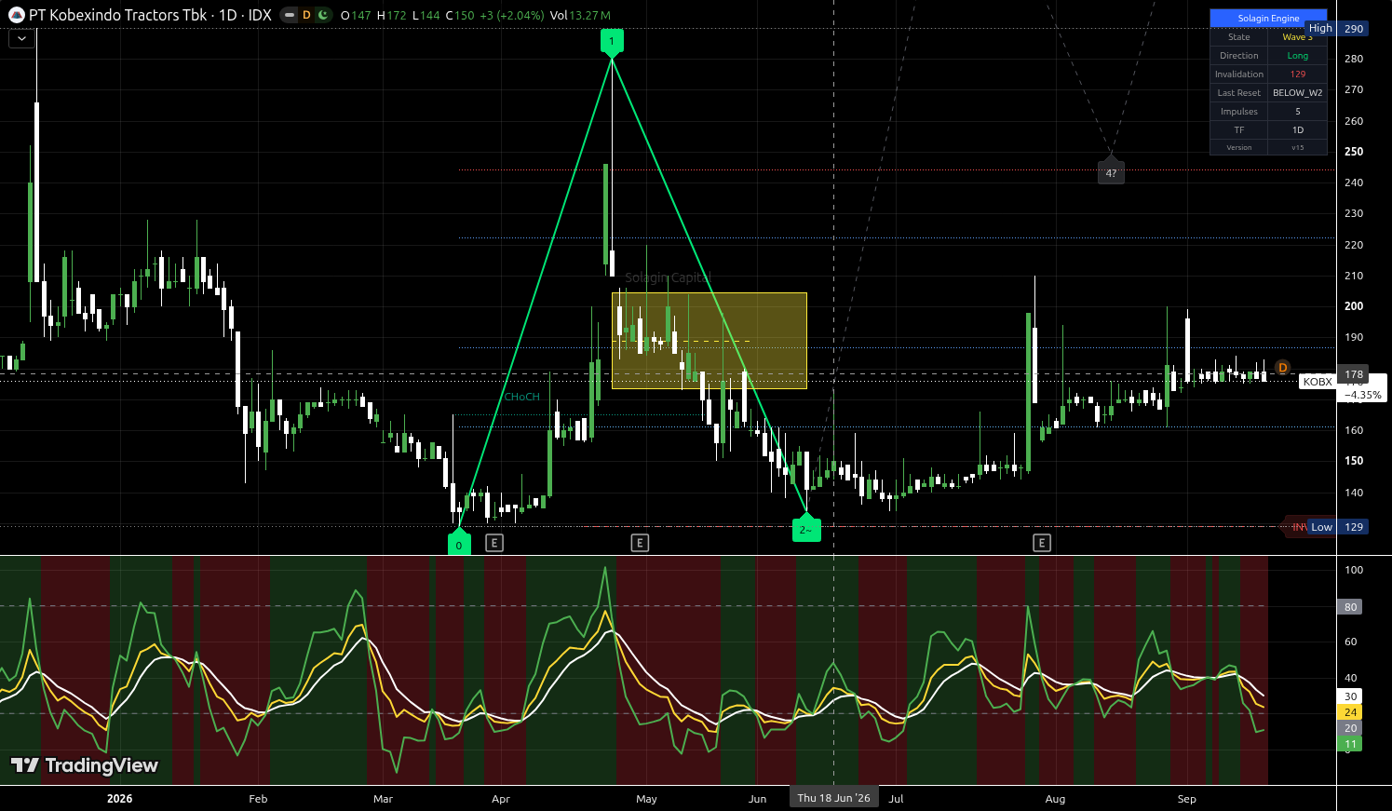The image size is (1392, 811).
Task: Click the red '129' invalidation value cell
Action: click(x=1297, y=74)
